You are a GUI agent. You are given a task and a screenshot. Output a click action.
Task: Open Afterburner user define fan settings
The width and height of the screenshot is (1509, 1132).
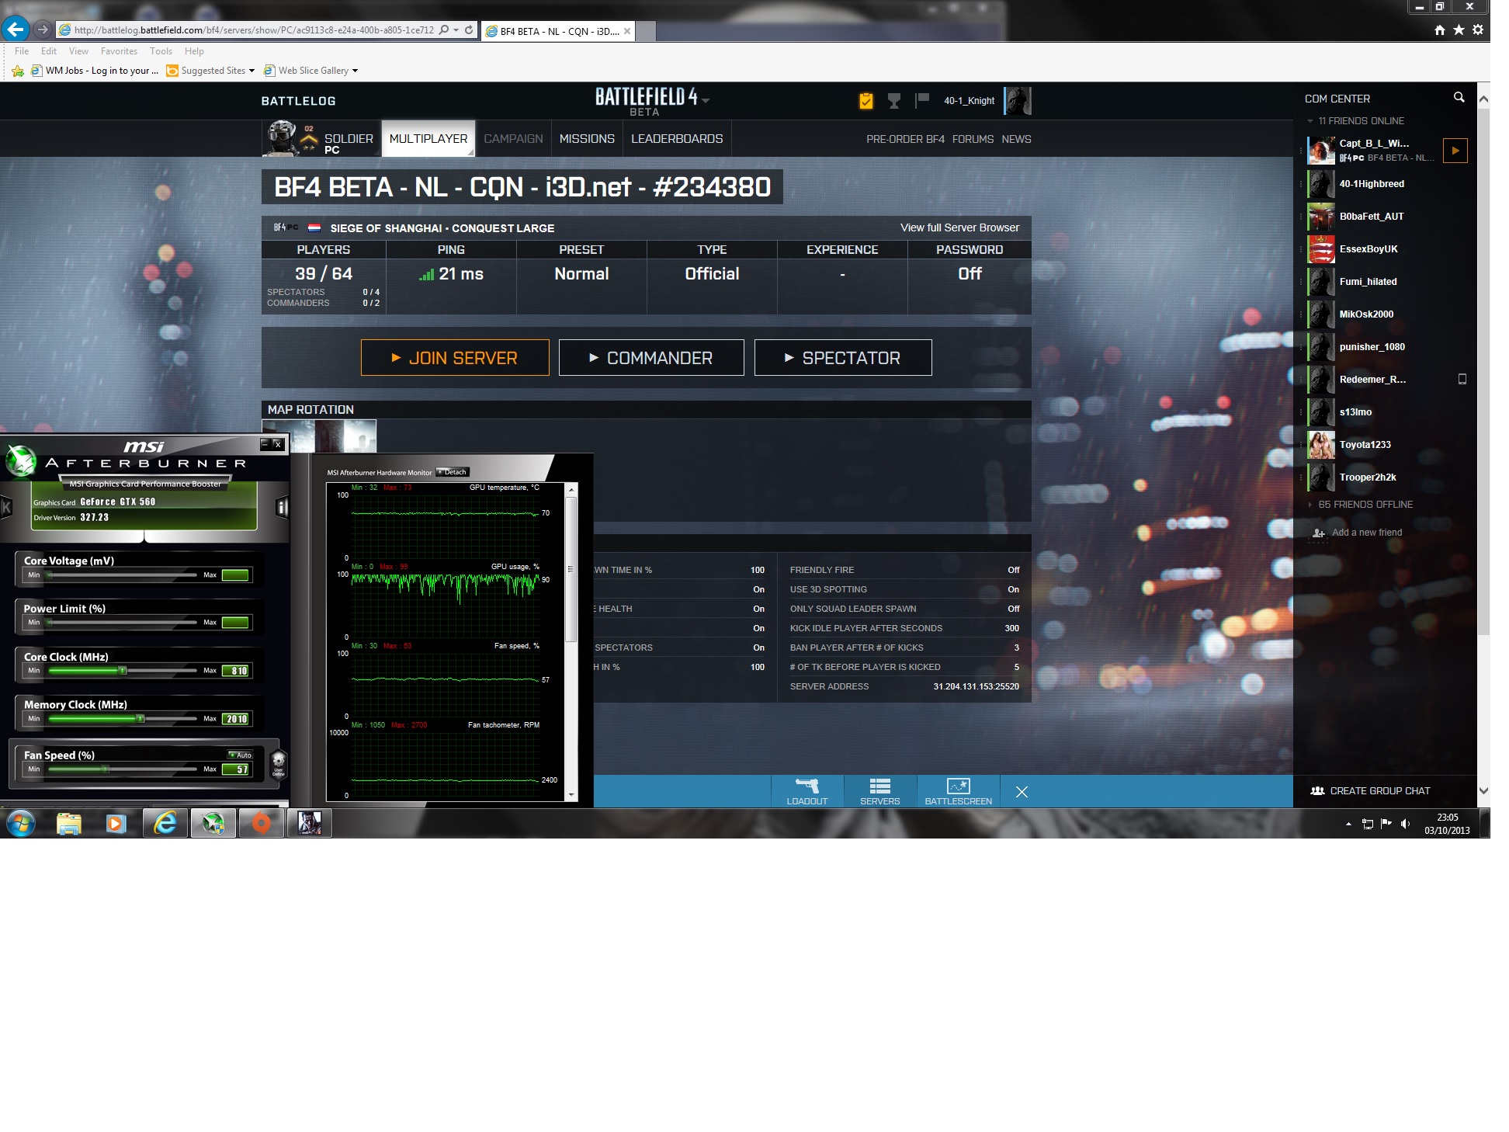[279, 762]
